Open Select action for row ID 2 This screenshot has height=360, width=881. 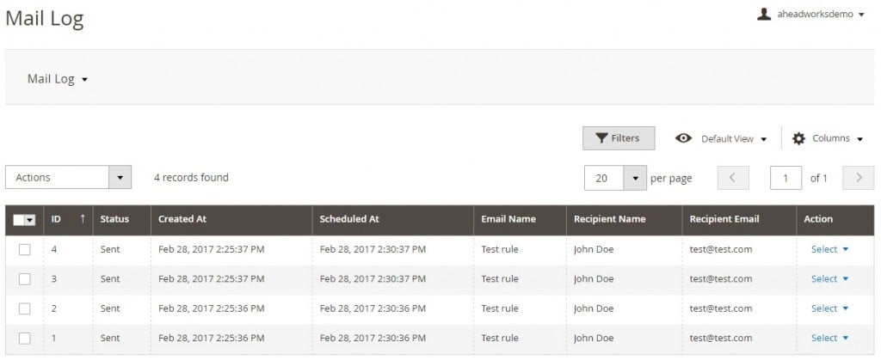[x=829, y=308]
